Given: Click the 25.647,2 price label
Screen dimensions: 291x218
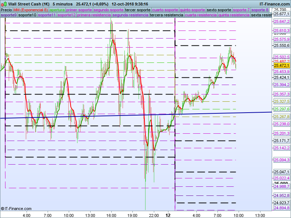Looking at the screenshot, I should click(x=282, y=21).
